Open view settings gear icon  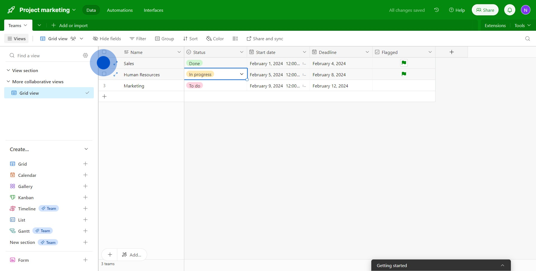pos(85,56)
